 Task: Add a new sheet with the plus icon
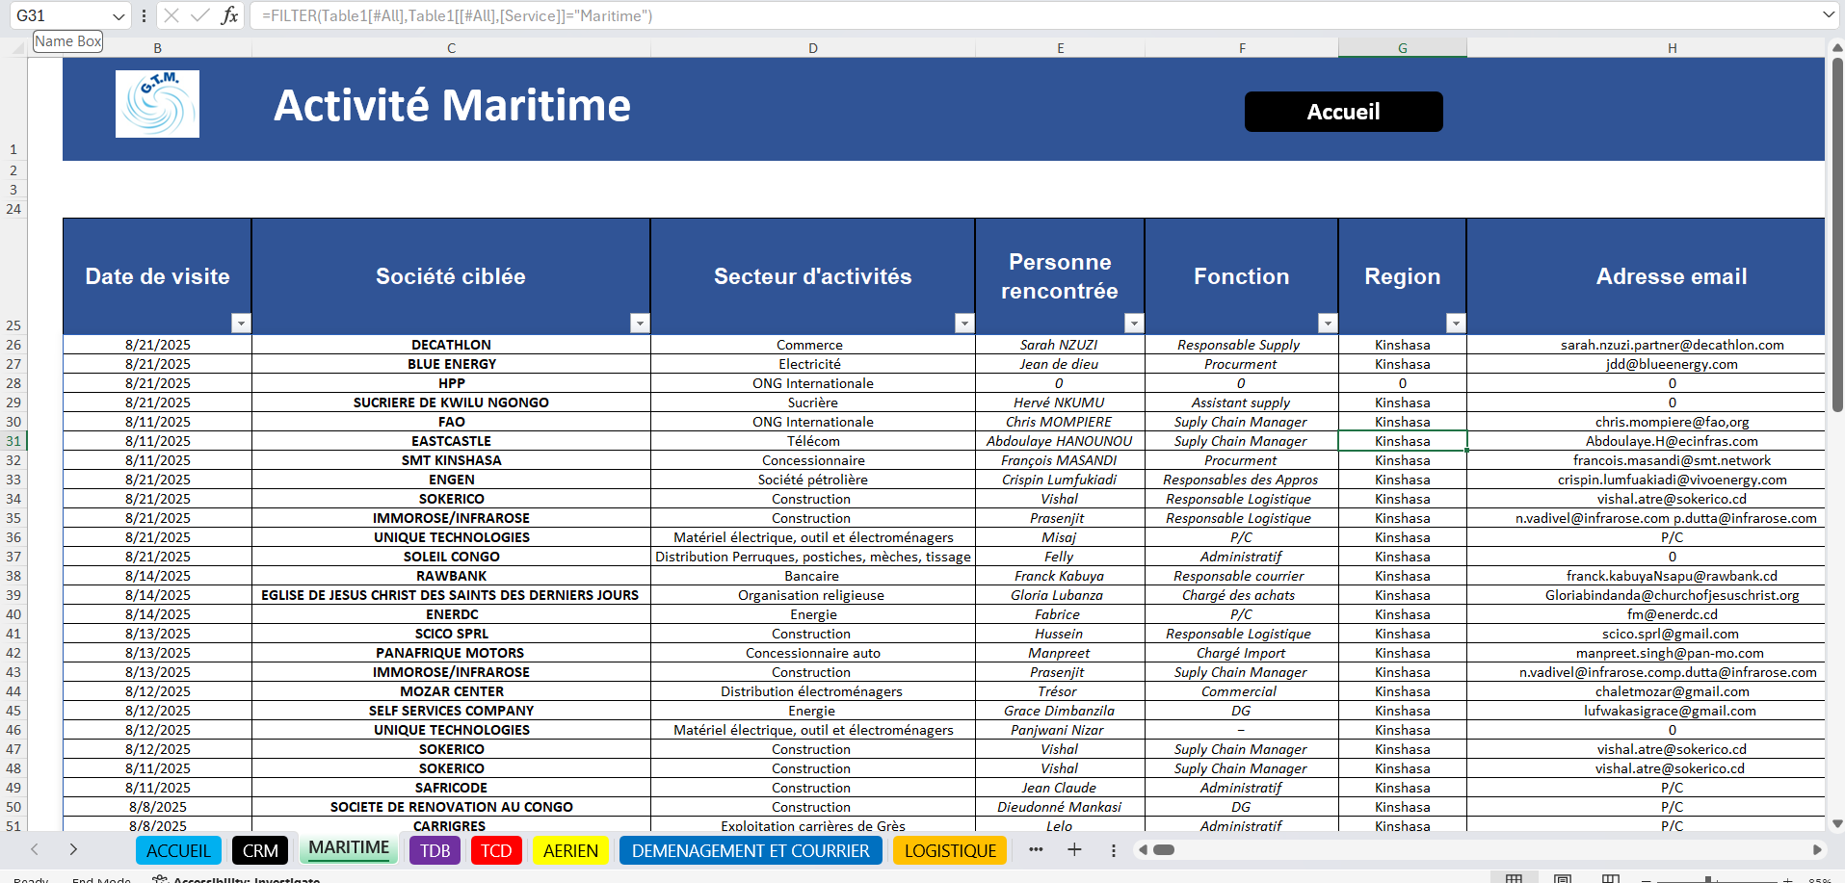(1074, 849)
